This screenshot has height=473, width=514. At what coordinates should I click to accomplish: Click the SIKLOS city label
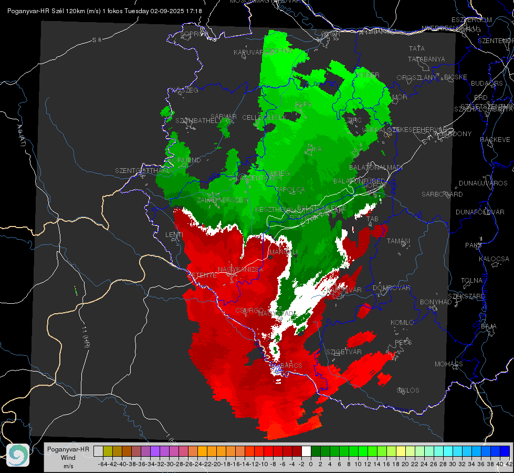(x=408, y=390)
